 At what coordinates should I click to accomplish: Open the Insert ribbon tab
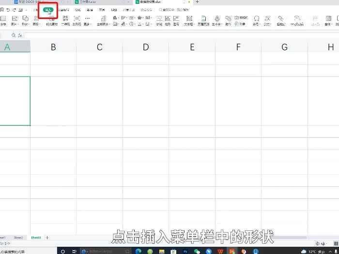pyautogui.click(x=48, y=10)
